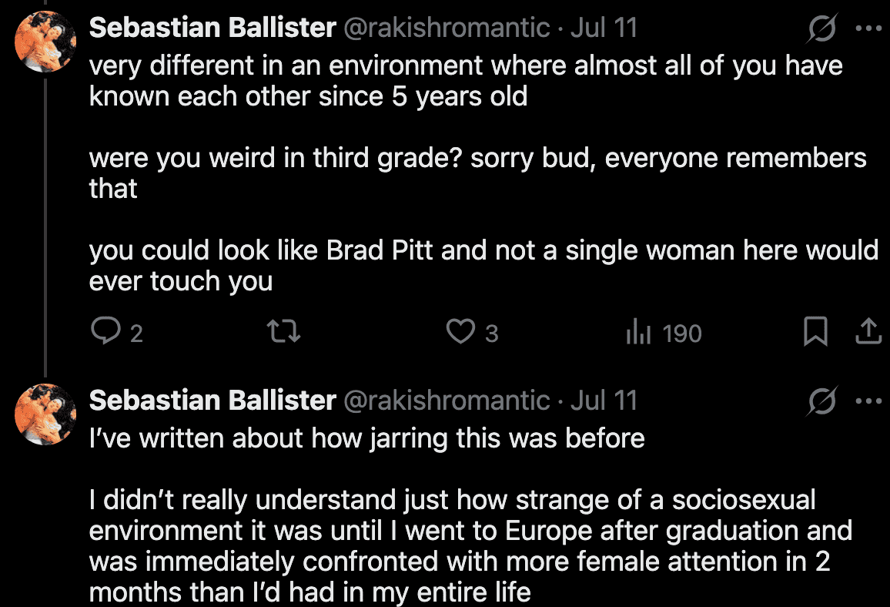Open Sebastian Ballister name on first tweet

(x=212, y=29)
